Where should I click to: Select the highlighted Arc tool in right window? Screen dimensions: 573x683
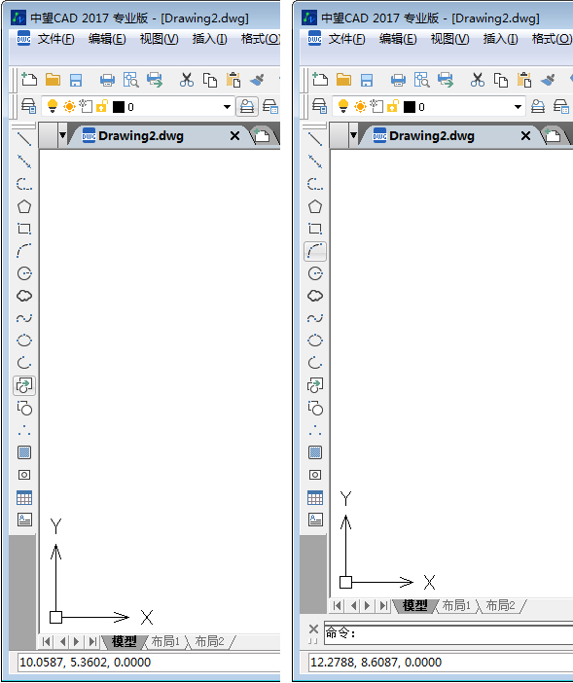(315, 251)
